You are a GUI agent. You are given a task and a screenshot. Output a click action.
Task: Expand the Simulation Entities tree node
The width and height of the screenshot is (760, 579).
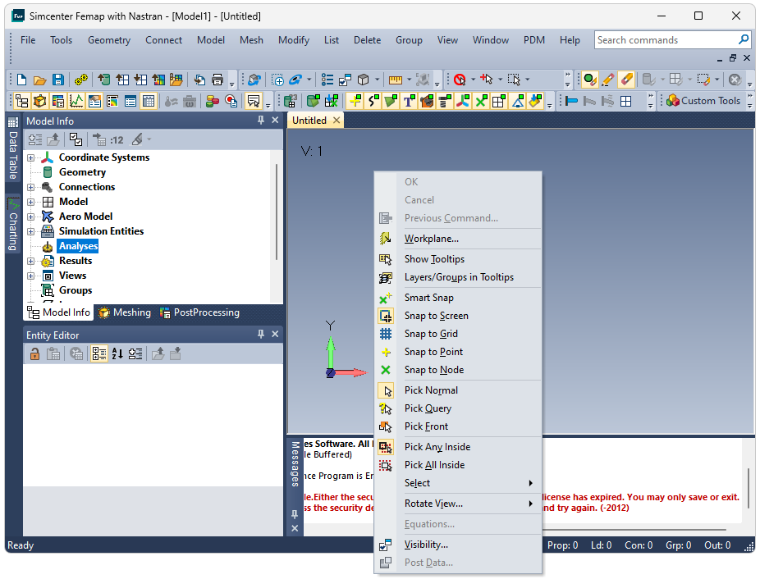click(30, 231)
